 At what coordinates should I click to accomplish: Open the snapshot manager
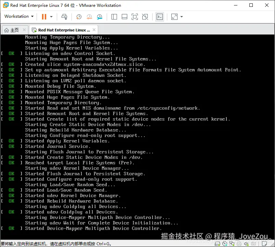(x=100, y=17)
